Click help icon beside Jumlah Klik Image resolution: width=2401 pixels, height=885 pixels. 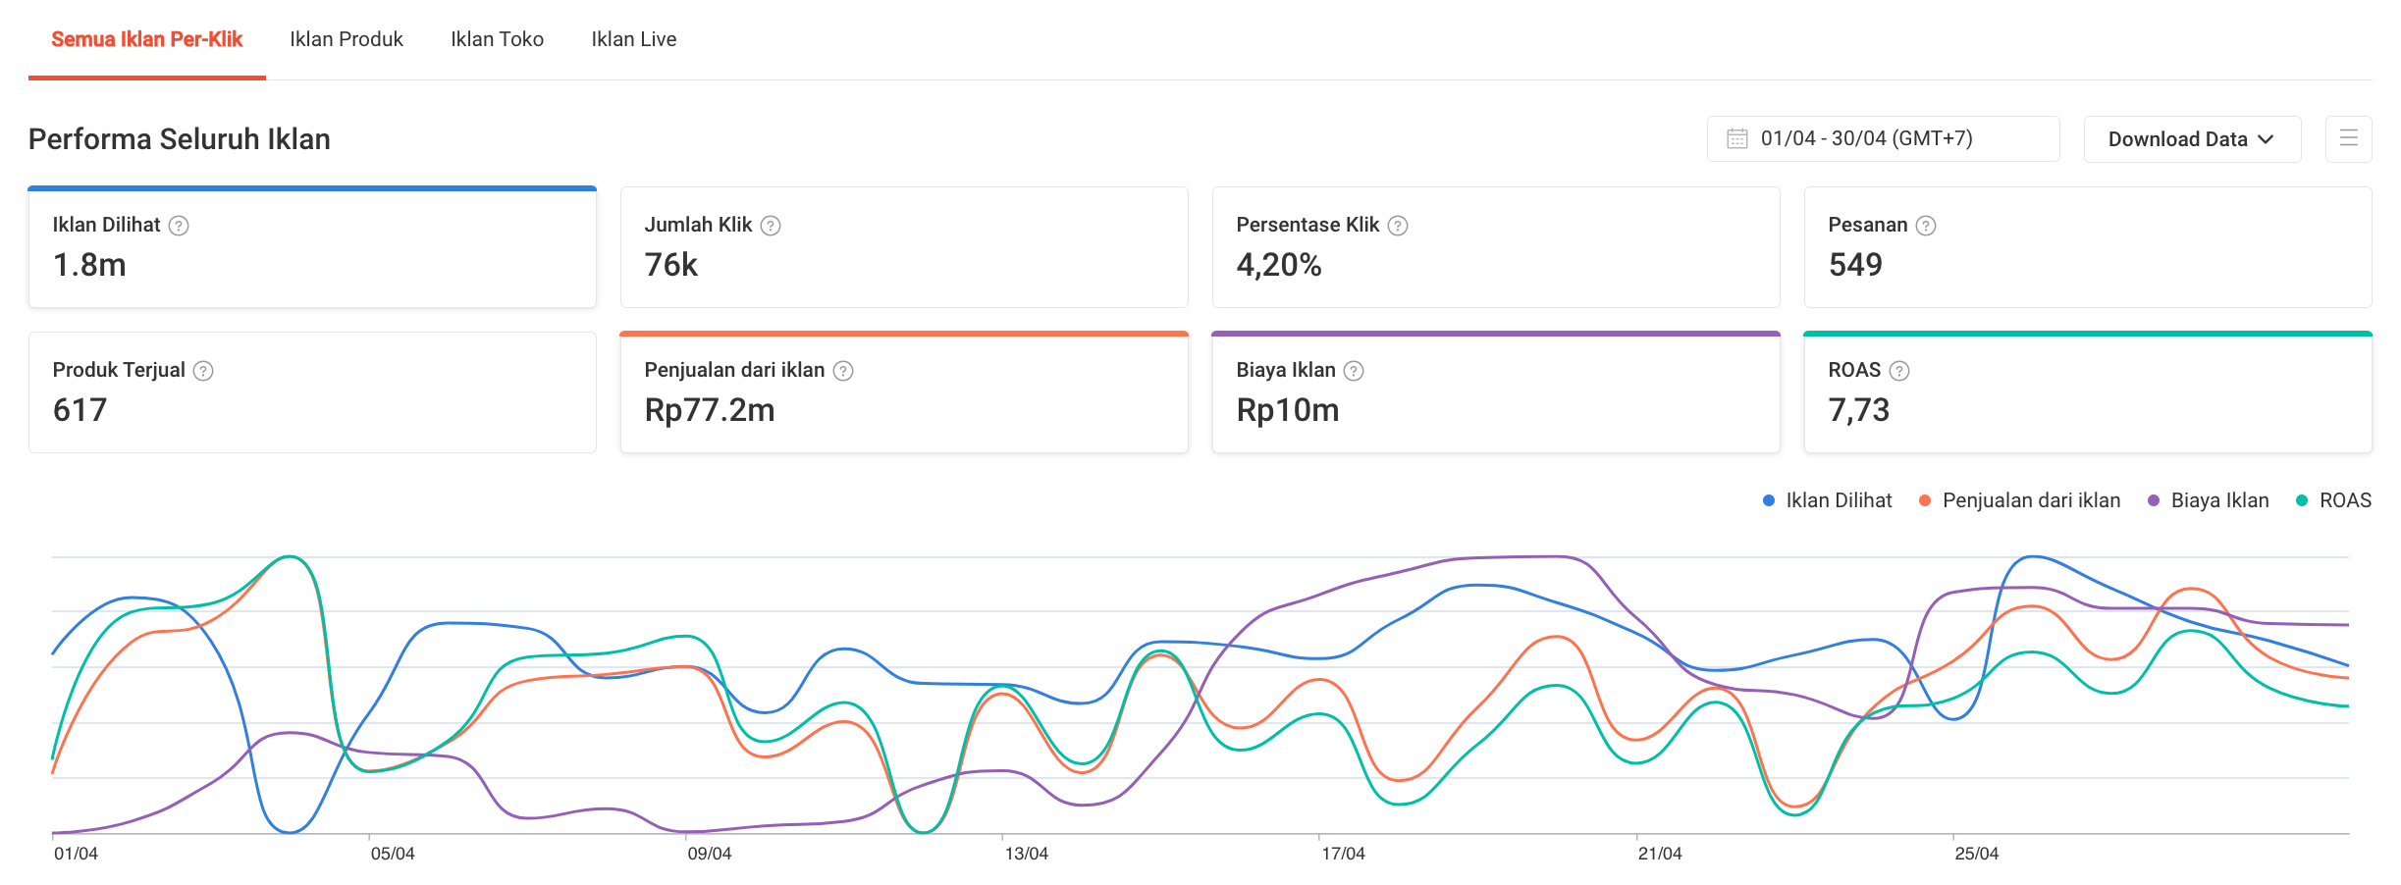coord(771,226)
